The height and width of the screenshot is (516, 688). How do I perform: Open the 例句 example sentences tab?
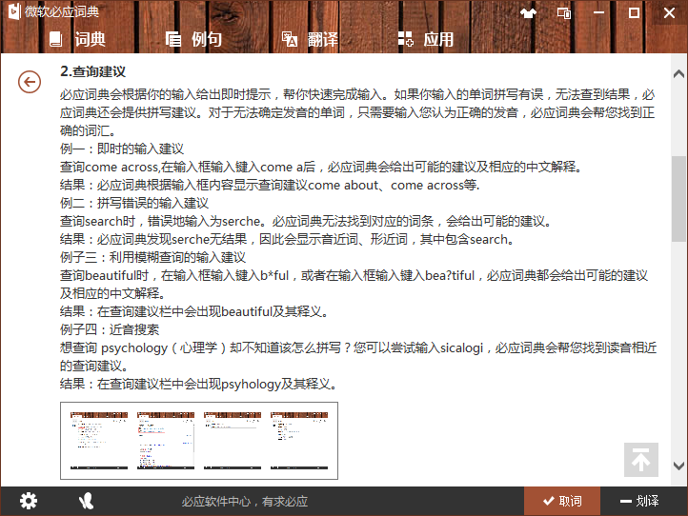click(193, 39)
